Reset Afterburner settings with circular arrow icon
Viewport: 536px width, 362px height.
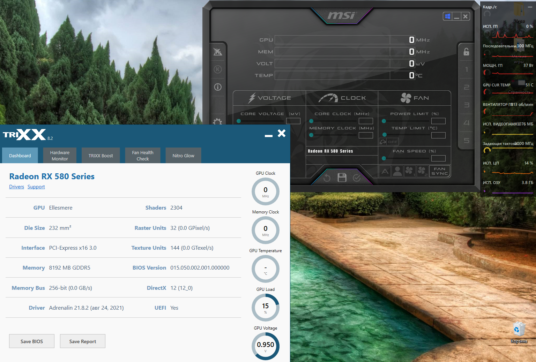point(327,178)
